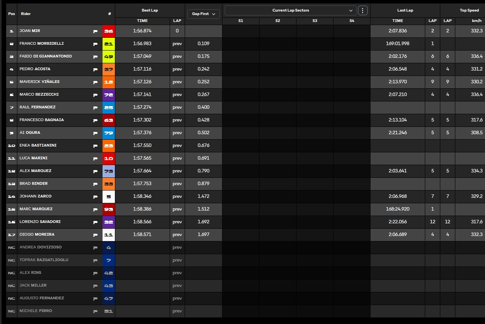Click Marc Marquez's number 93 badge

pyautogui.click(x=109, y=209)
